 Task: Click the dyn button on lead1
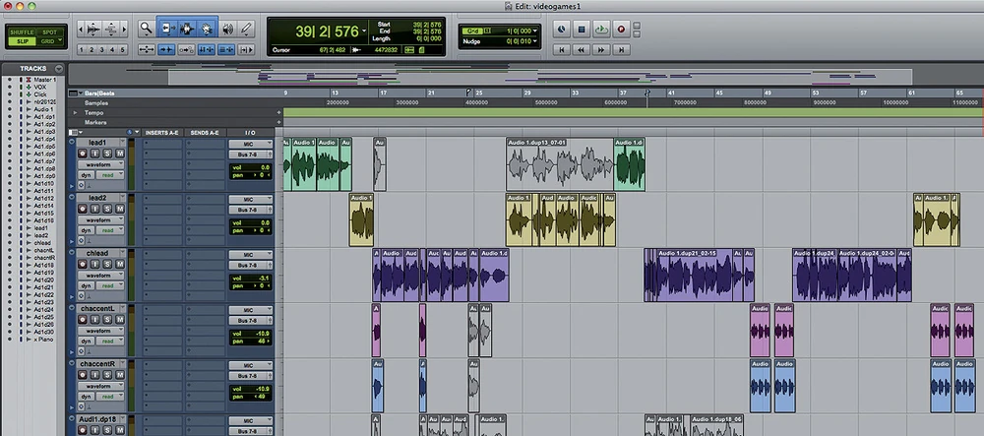coord(87,175)
